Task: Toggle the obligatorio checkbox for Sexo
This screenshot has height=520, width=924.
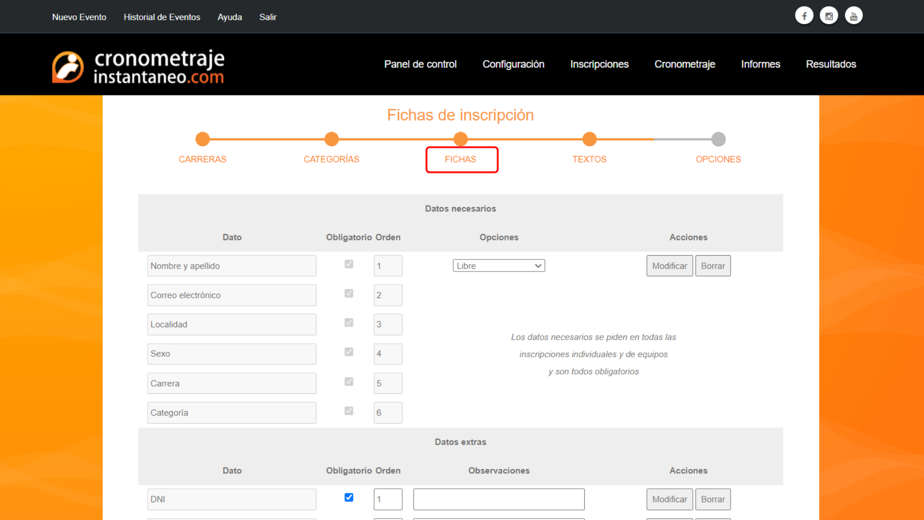Action: click(348, 352)
